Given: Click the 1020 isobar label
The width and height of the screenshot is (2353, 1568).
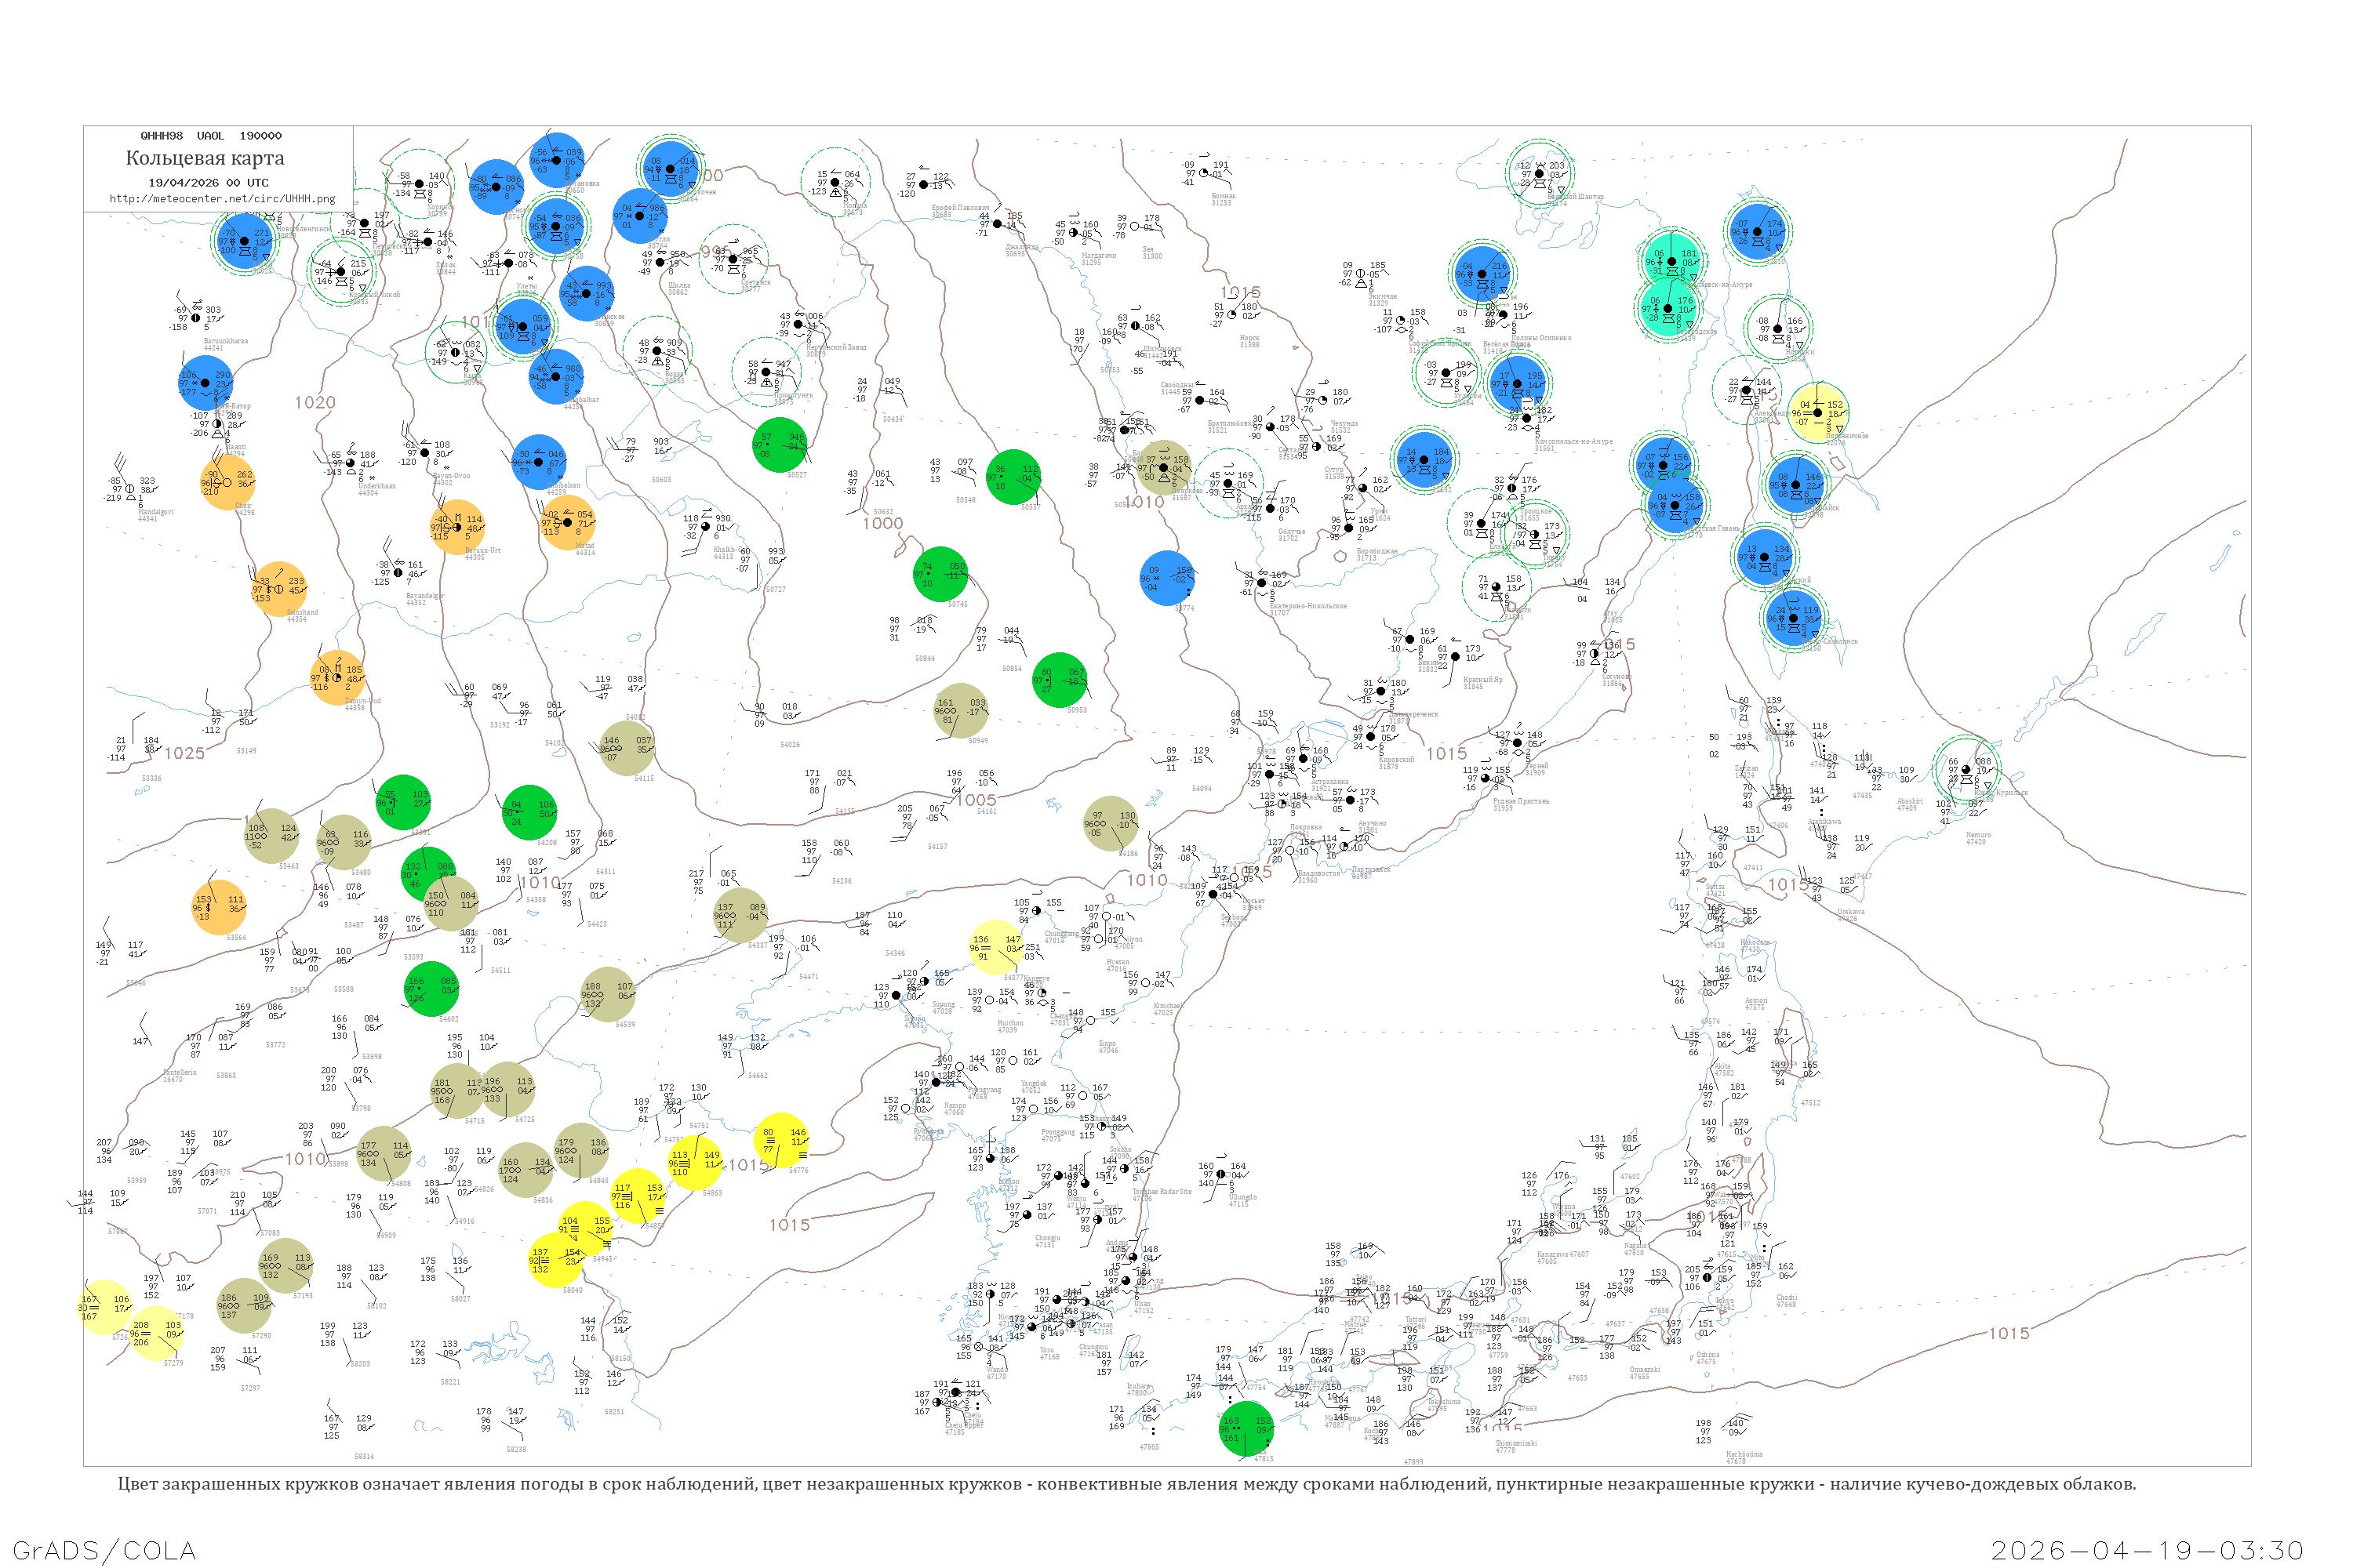Looking at the screenshot, I should [315, 402].
